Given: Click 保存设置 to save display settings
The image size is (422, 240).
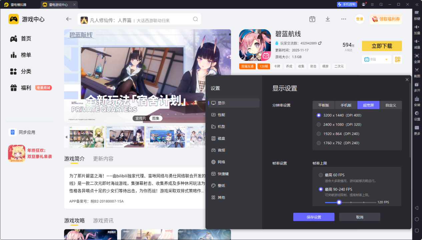Looking at the screenshot, I should (313, 217).
